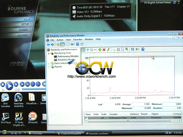Click the Scale column header
The width and height of the screenshot is (183, 137).
(x=104, y=114)
